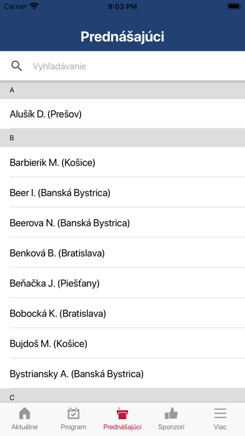
Task: Tap the search magnifier icon
Action: click(x=17, y=66)
